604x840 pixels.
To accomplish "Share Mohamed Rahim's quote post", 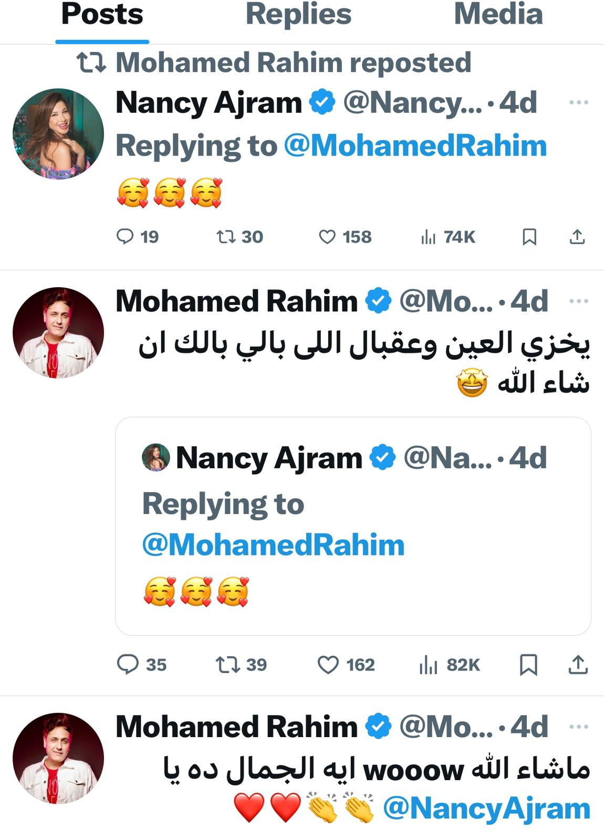I will [x=578, y=665].
